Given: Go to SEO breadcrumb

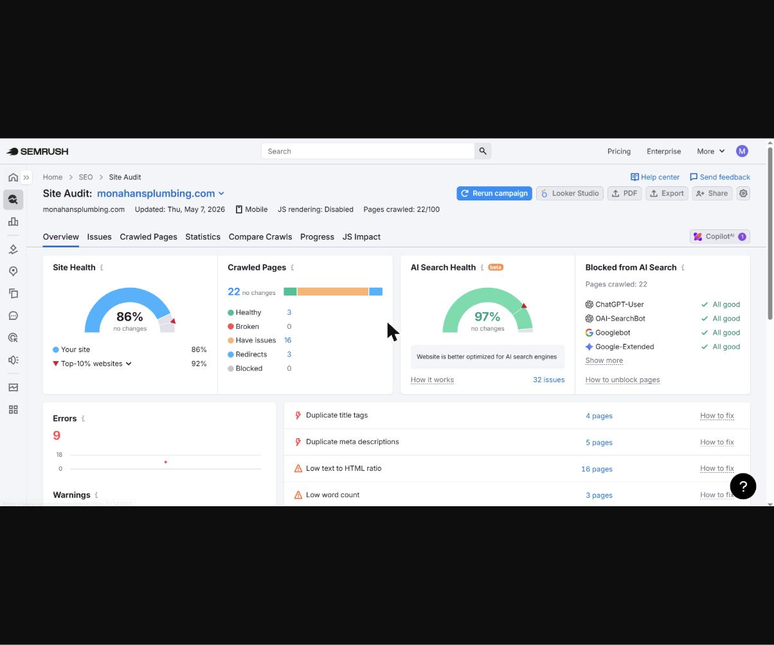Looking at the screenshot, I should tap(85, 177).
